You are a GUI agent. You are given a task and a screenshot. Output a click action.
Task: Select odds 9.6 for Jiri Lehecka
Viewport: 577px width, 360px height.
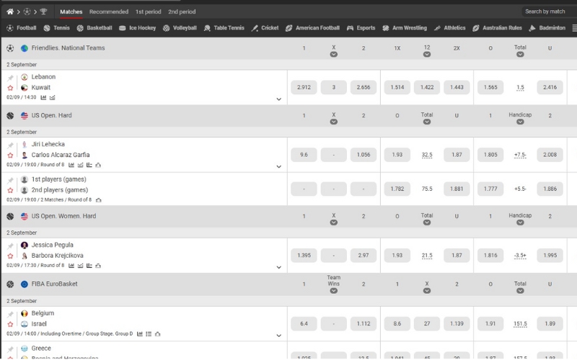pyautogui.click(x=304, y=155)
